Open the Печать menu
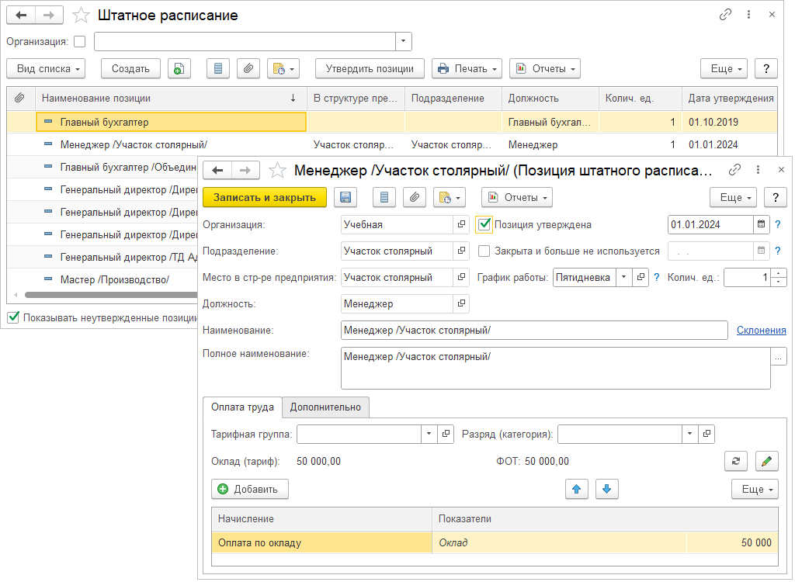The width and height of the screenshot is (795, 582). tap(467, 68)
